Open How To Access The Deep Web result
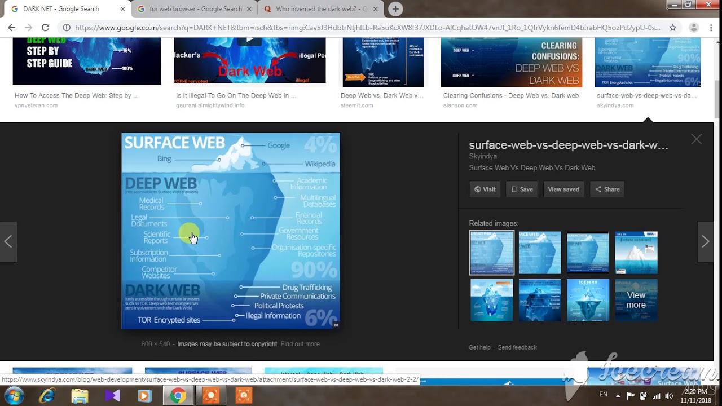Screen dimensions: 722x406 [x=87, y=61]
